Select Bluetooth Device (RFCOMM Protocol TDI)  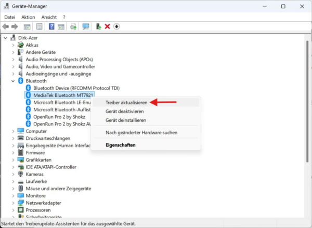(x=76, y=88)
